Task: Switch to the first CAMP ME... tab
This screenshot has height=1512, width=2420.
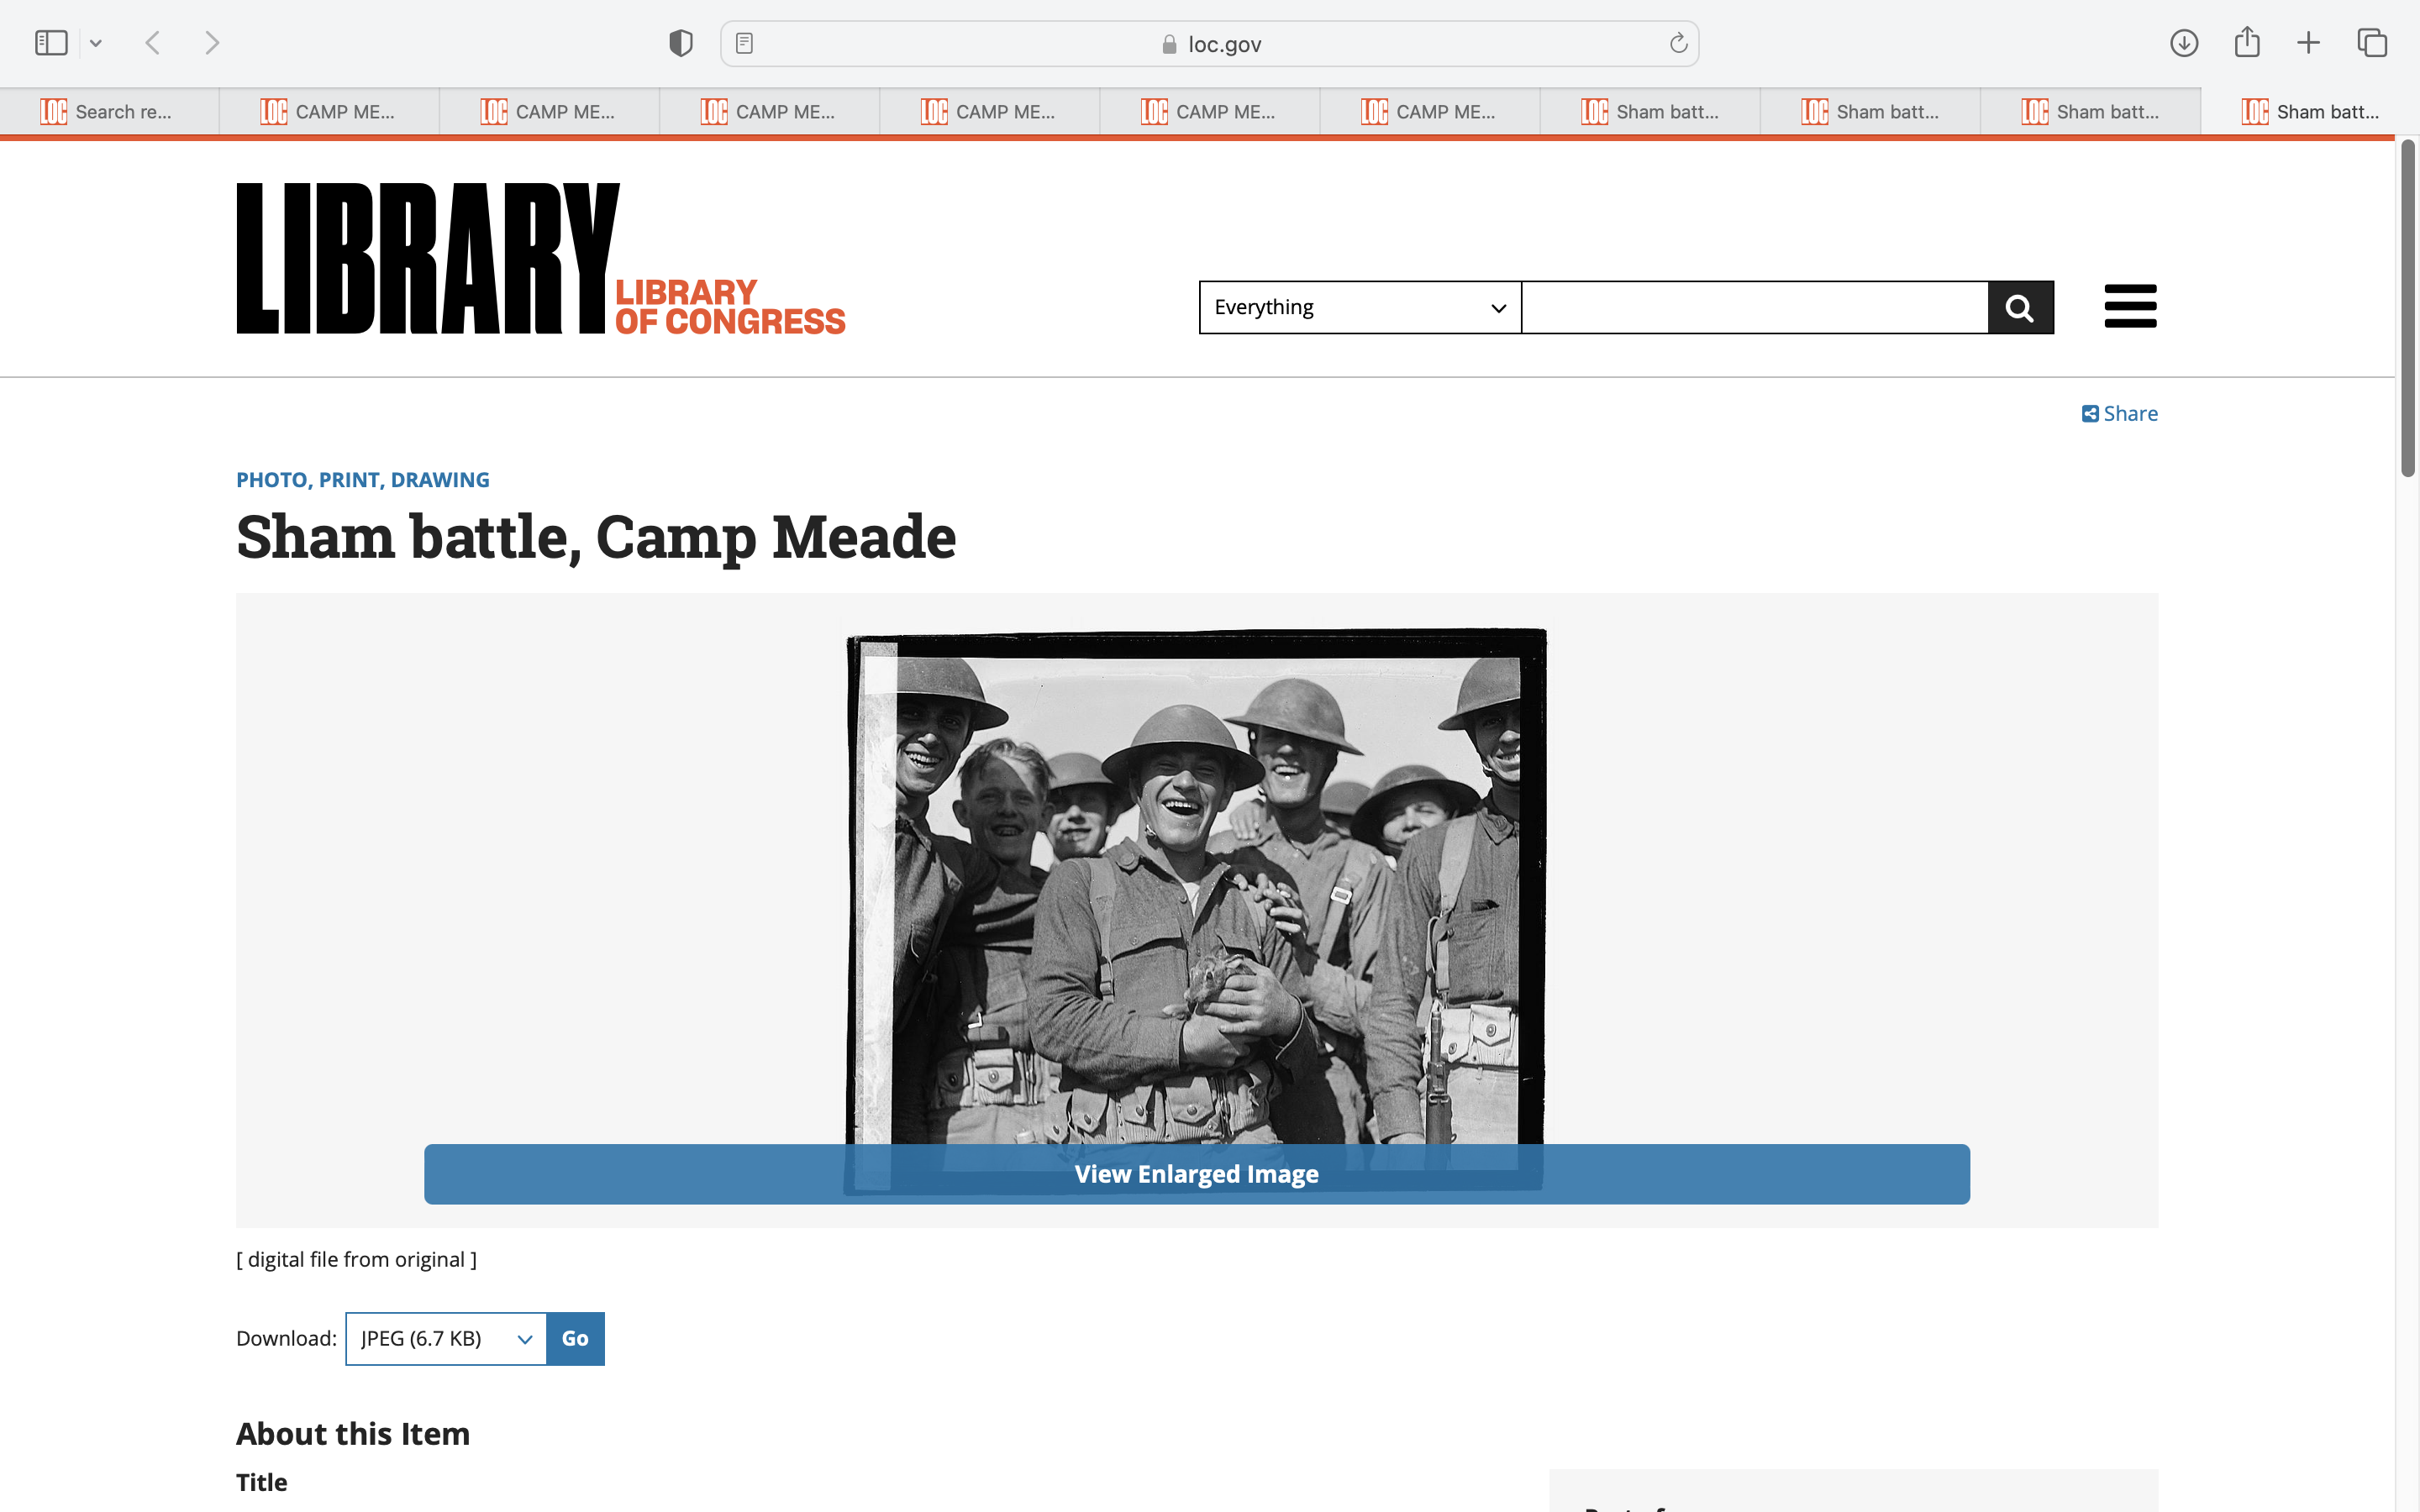Action: pyautogui.click(x=329, y=112)
